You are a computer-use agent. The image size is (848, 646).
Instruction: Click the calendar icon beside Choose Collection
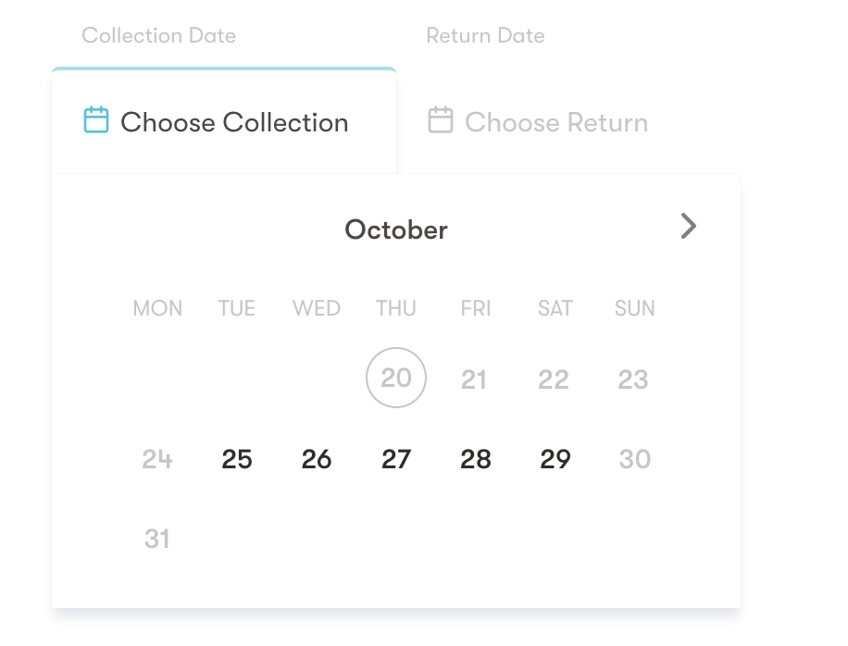pos(96,121)
